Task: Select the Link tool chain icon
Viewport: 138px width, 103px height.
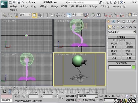Action: (5, 15)
